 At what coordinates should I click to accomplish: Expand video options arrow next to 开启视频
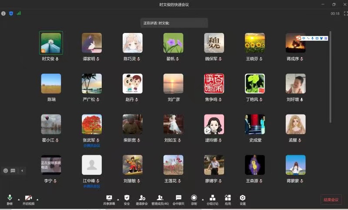[37, 200]
